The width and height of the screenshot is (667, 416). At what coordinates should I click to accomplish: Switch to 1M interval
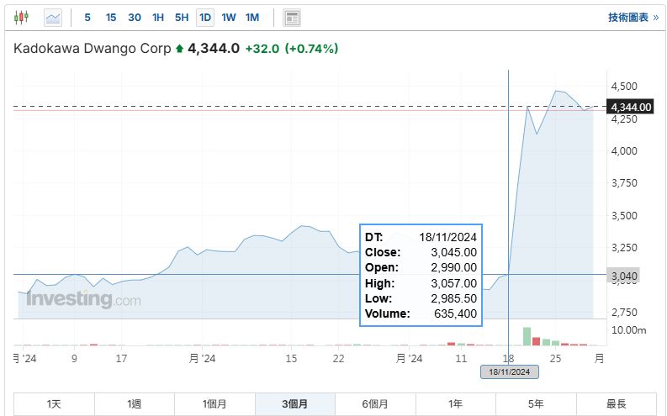[252, 17]
